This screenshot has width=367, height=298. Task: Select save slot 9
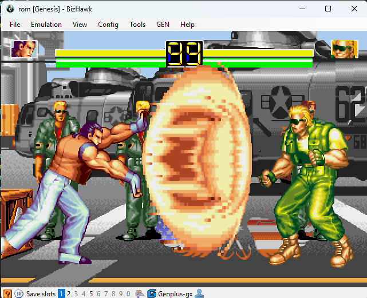coord(121,293)
